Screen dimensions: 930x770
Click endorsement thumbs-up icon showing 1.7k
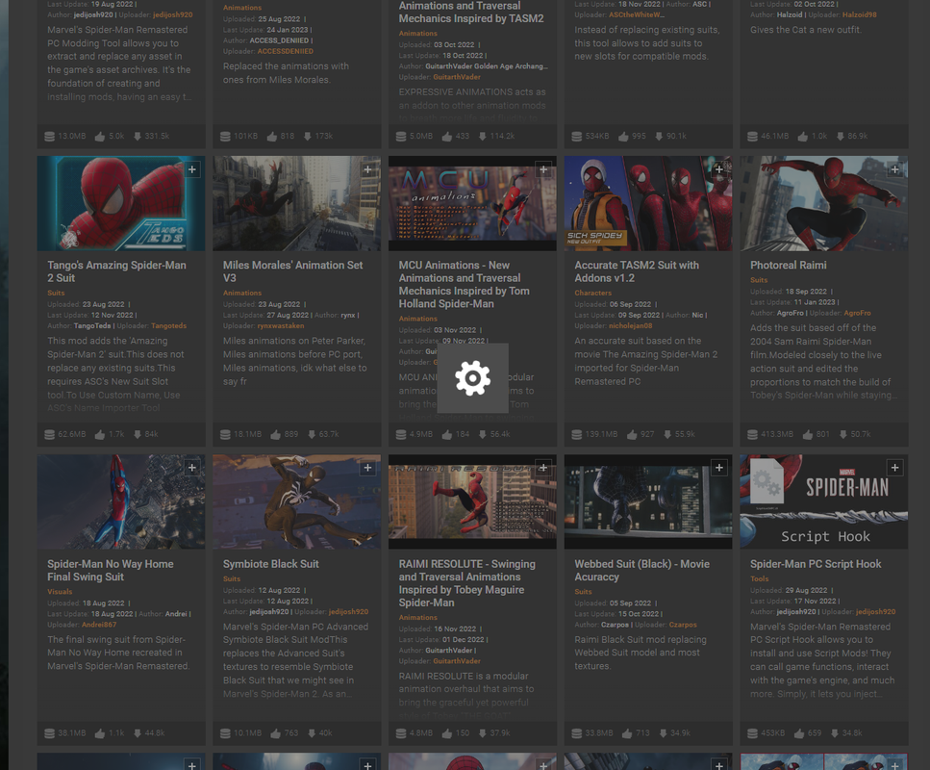click(x=100, y=435)
